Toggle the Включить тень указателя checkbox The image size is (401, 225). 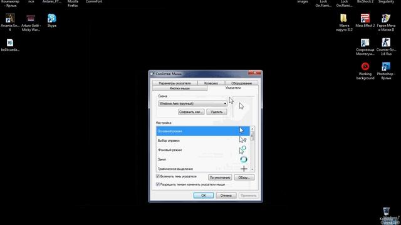coord(158,176)
